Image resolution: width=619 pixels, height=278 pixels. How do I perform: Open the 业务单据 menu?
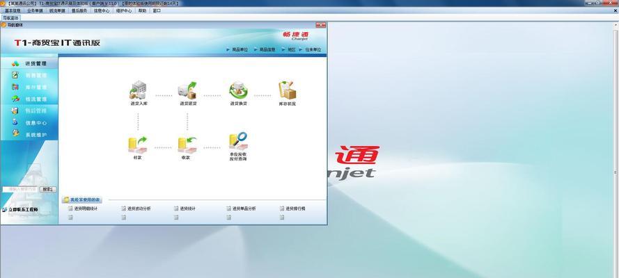click(35, 10)
